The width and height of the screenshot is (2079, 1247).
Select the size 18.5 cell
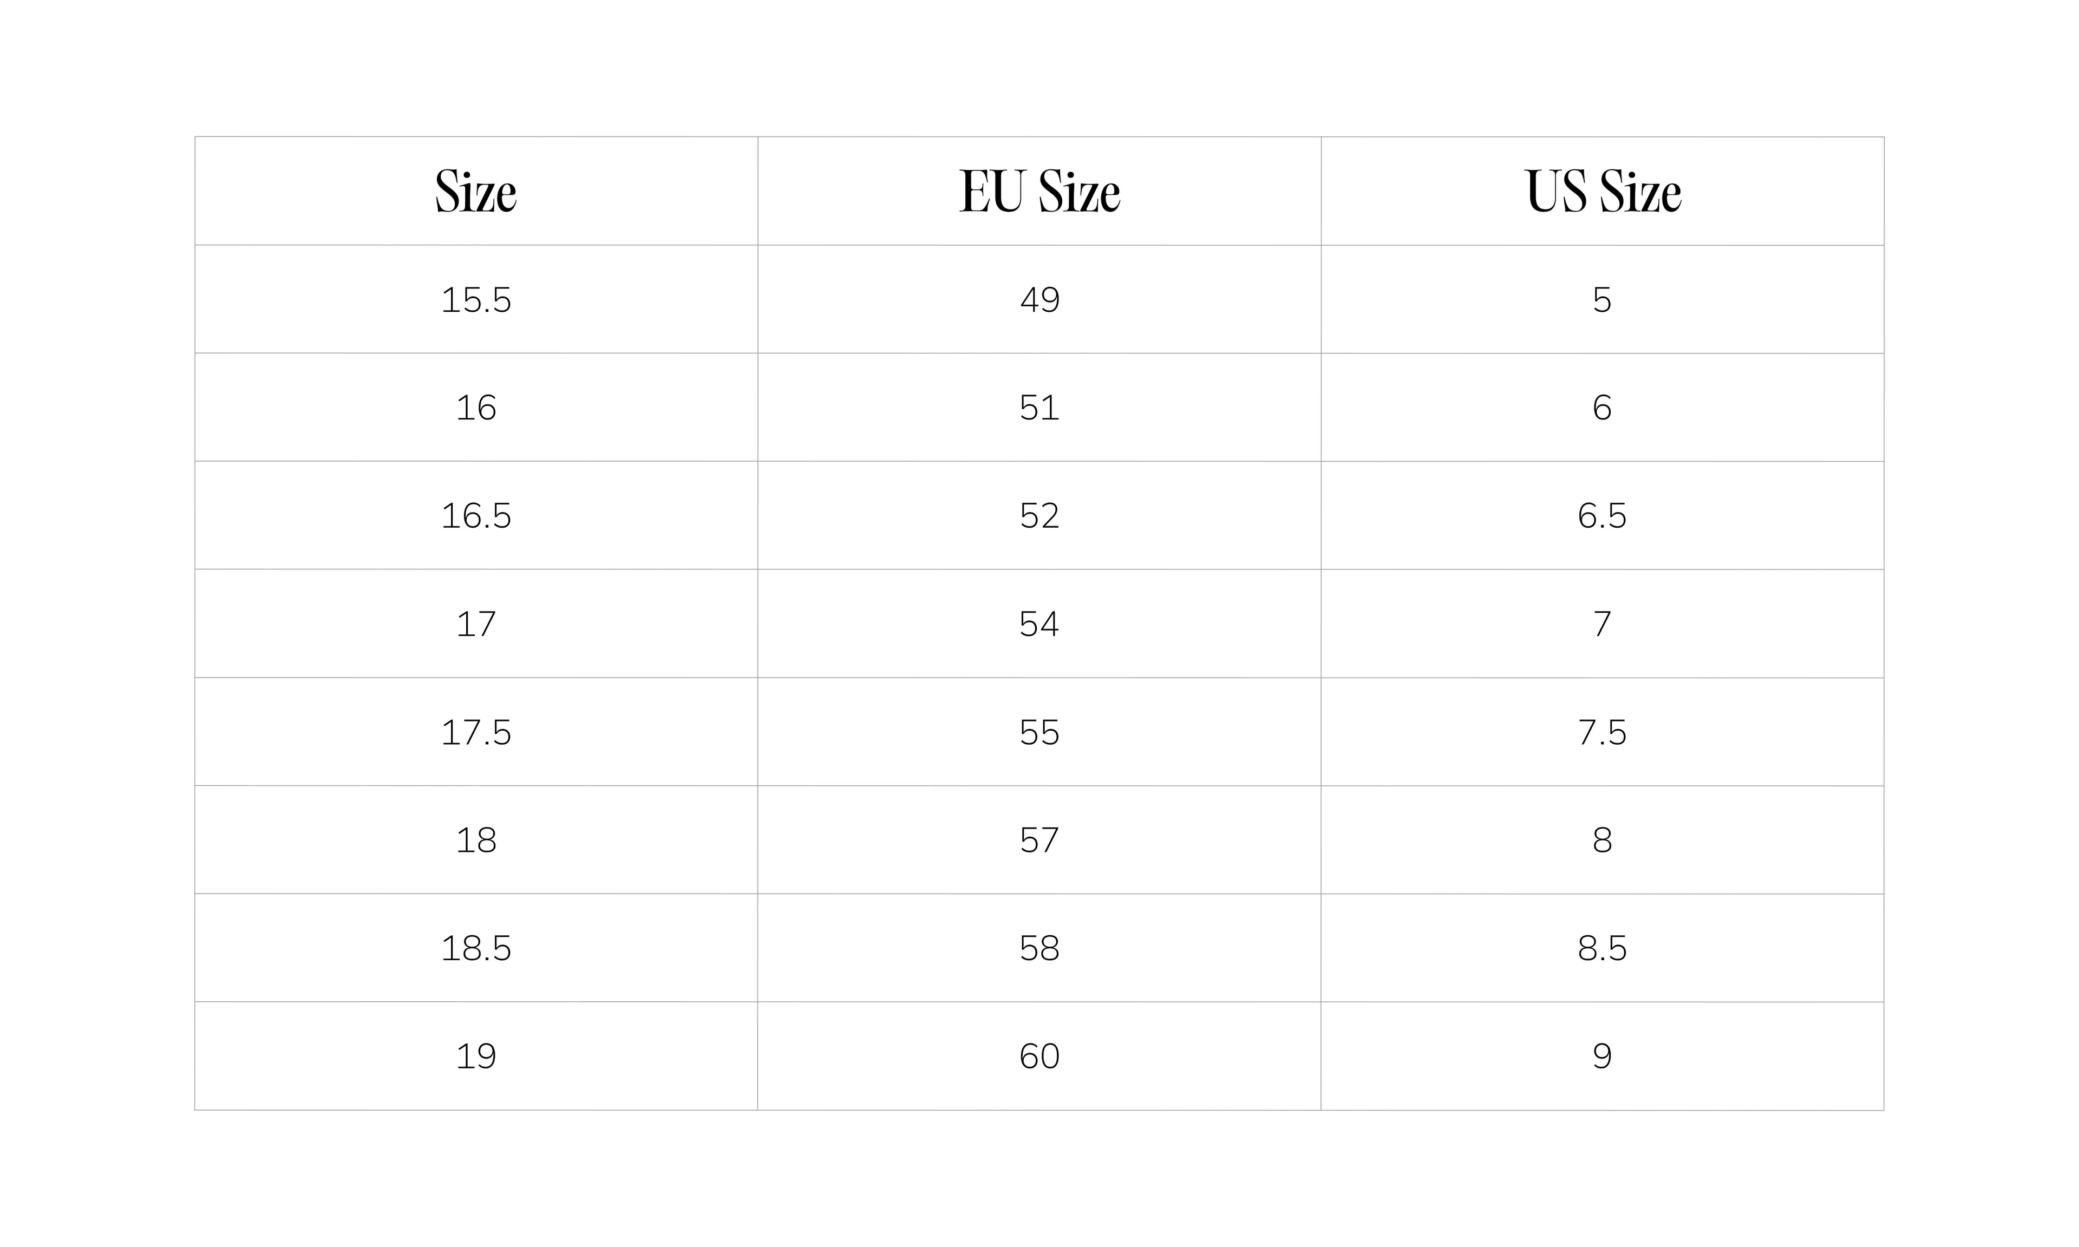tap(476, 948)
